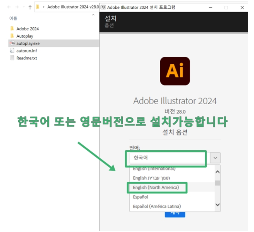Pick Español (América Latina) option
The image size is (254, 232).
[x=157, y=206]
